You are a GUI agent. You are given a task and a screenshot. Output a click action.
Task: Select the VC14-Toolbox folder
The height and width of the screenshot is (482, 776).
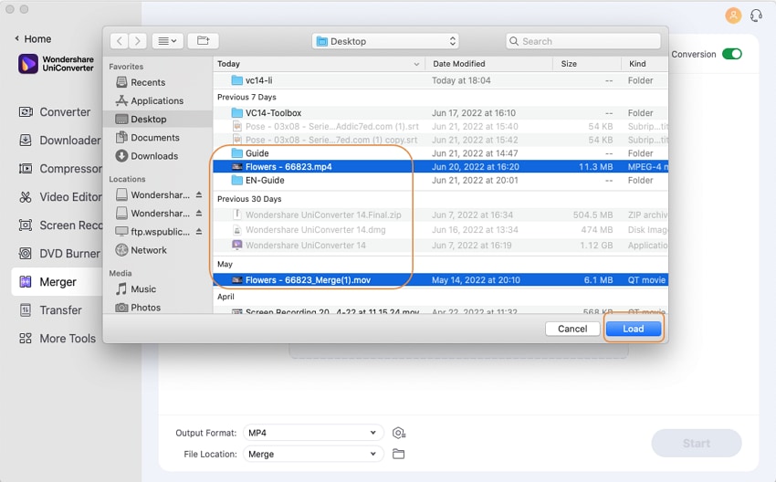tap(440, 113)
